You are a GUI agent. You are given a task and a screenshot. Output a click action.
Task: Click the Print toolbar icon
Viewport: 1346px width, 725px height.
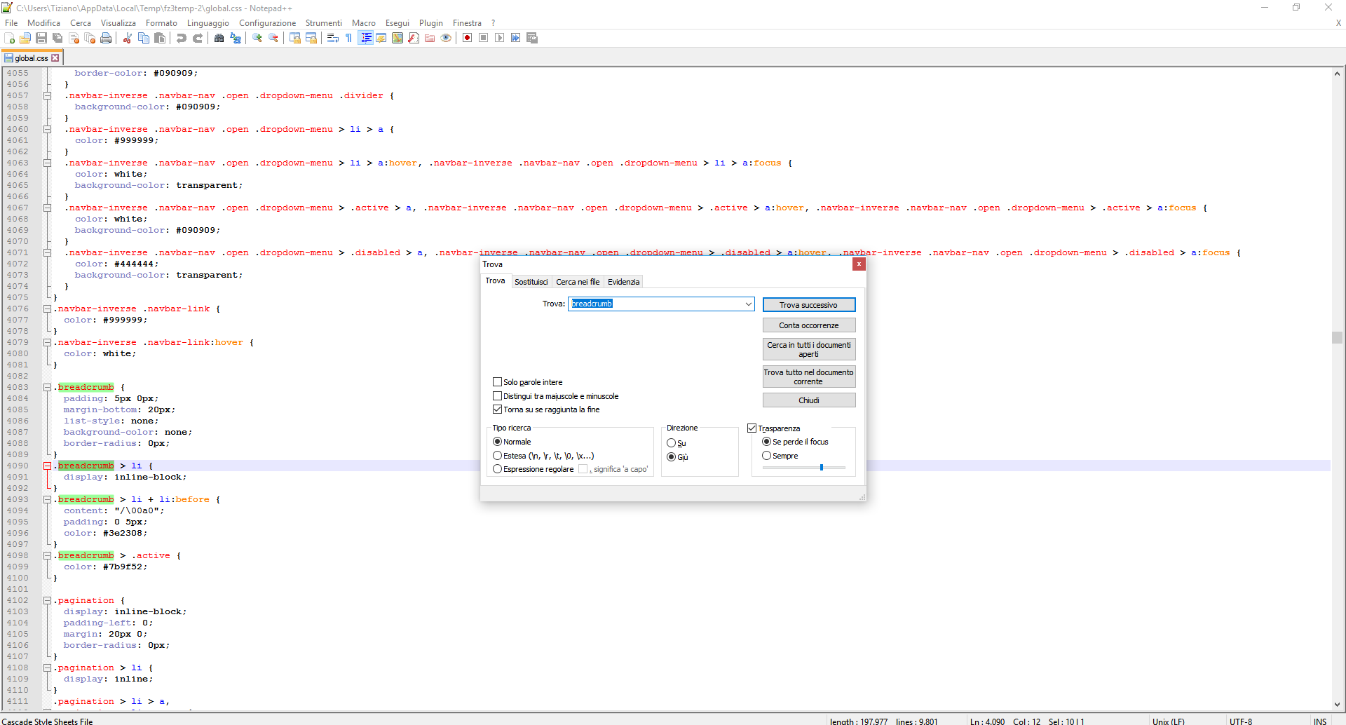[x=106, y=38]
